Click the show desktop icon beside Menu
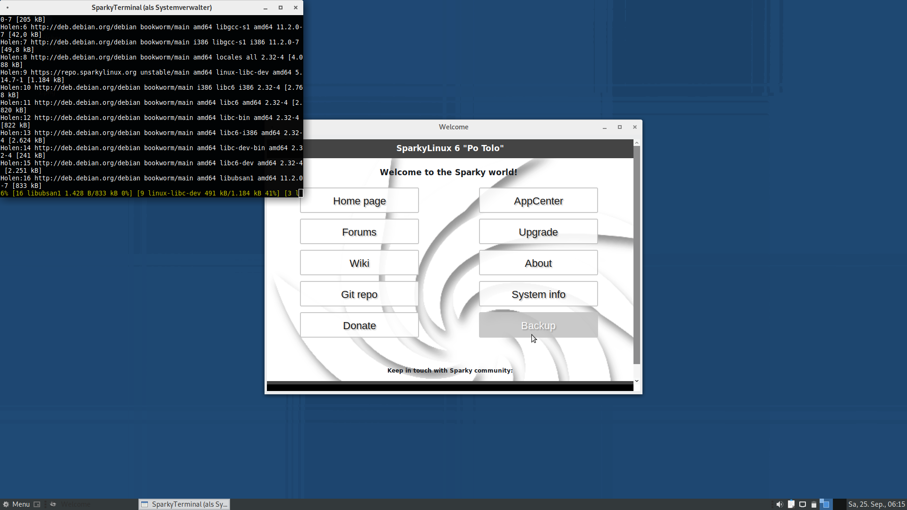 point(37,504)
